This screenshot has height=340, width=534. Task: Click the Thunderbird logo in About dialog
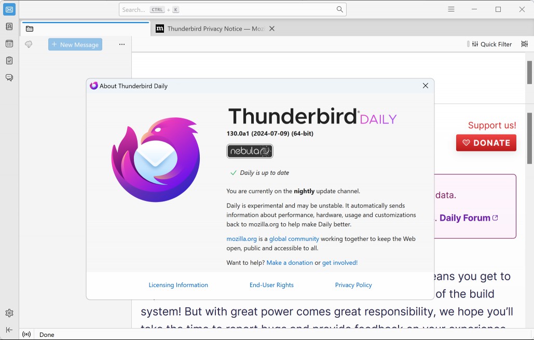click(156, 159)
